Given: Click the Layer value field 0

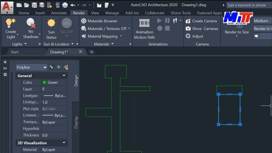Looking at the screenshot, I should [54, 89].
